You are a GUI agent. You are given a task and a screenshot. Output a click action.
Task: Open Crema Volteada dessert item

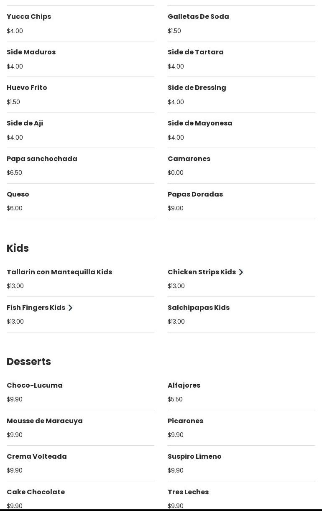37,457
